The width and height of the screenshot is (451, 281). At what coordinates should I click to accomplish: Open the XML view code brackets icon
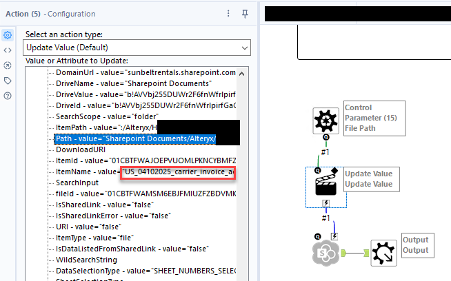click(8, 50)
